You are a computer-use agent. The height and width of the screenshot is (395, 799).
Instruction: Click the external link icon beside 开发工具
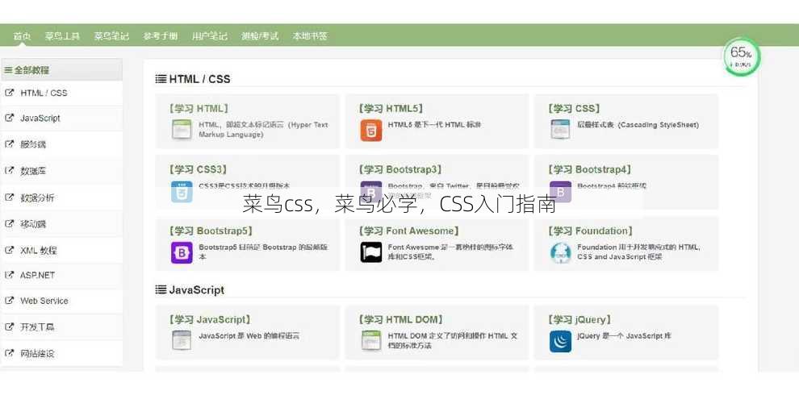click(x=9, y=326)
